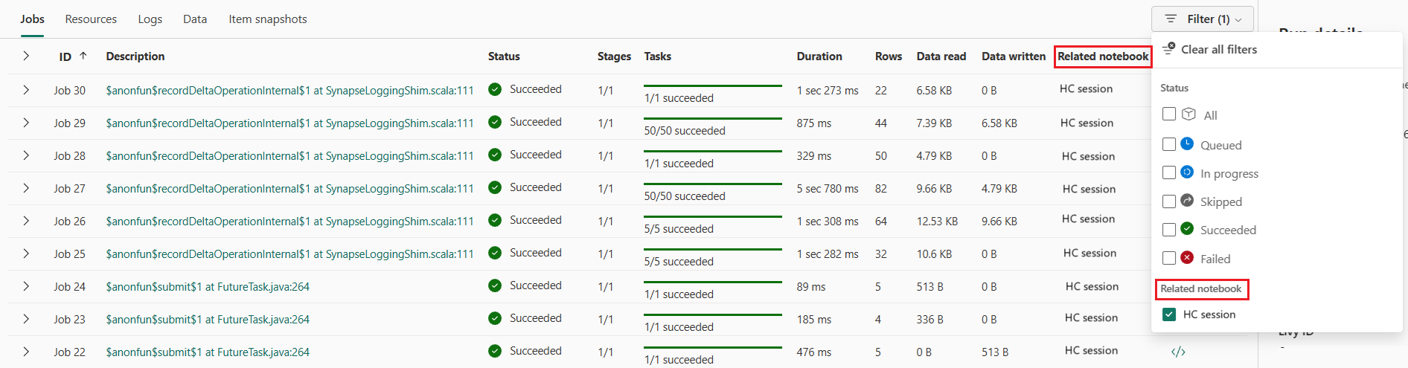Click the blue Queued status icon
Screen dimensions: 1408x368
tap(1187, 143)
